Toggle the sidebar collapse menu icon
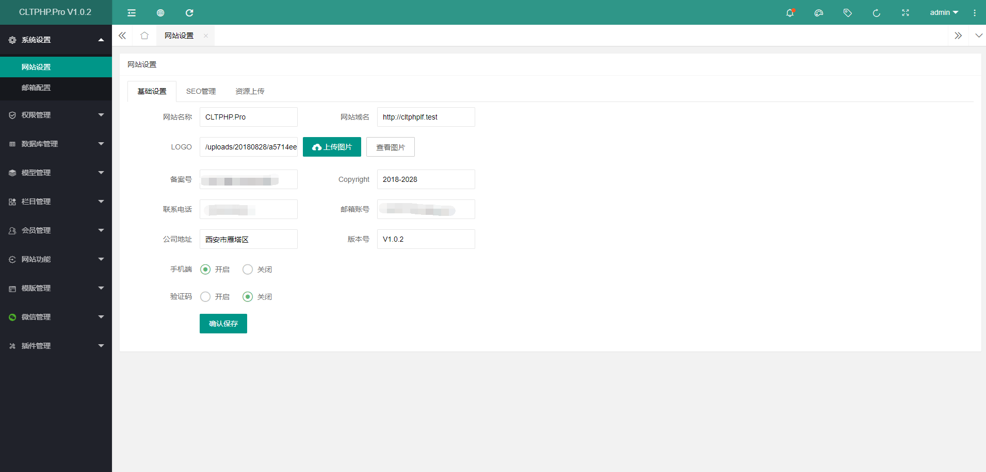This screenshot has width=986, height=472. [x=132, y=13]
